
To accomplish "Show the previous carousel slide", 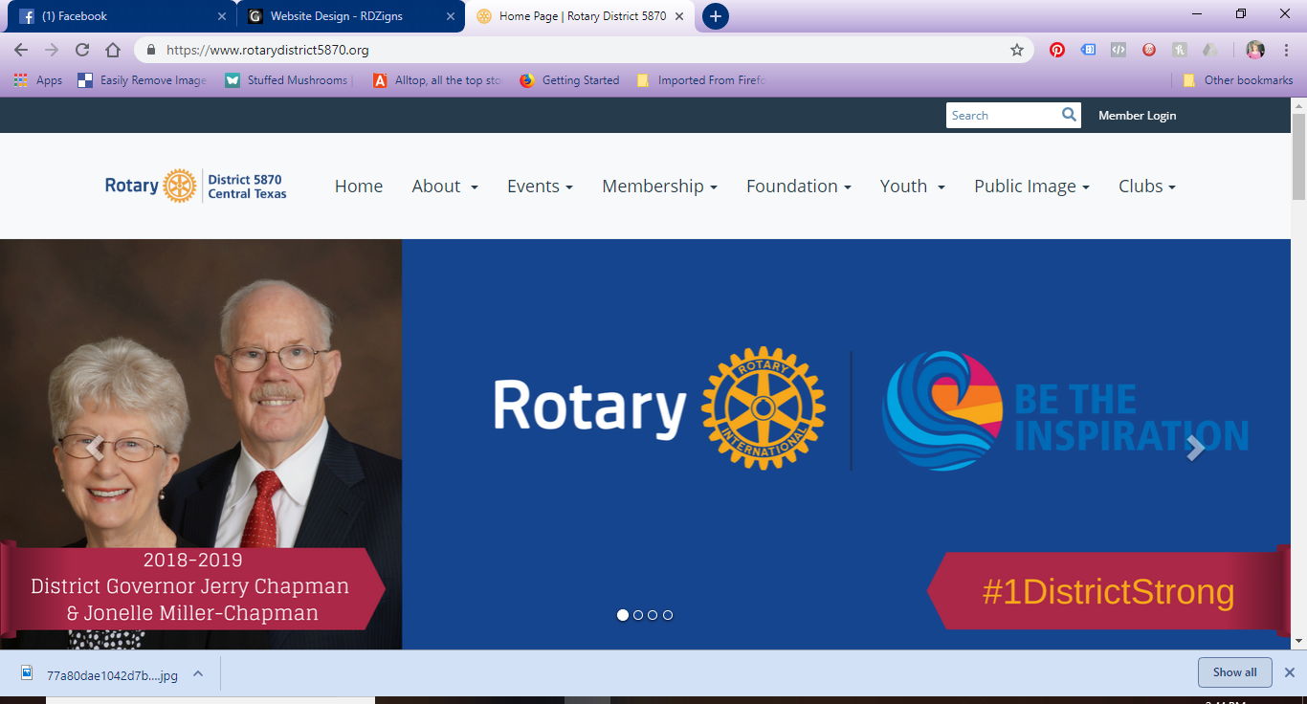I will tap(95, 448).
